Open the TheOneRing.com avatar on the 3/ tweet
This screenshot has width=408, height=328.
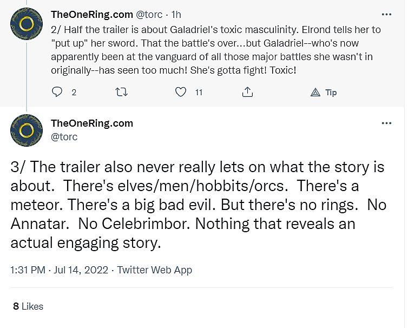[27, 130]
